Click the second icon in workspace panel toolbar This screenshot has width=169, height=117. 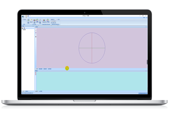[24, 28]
